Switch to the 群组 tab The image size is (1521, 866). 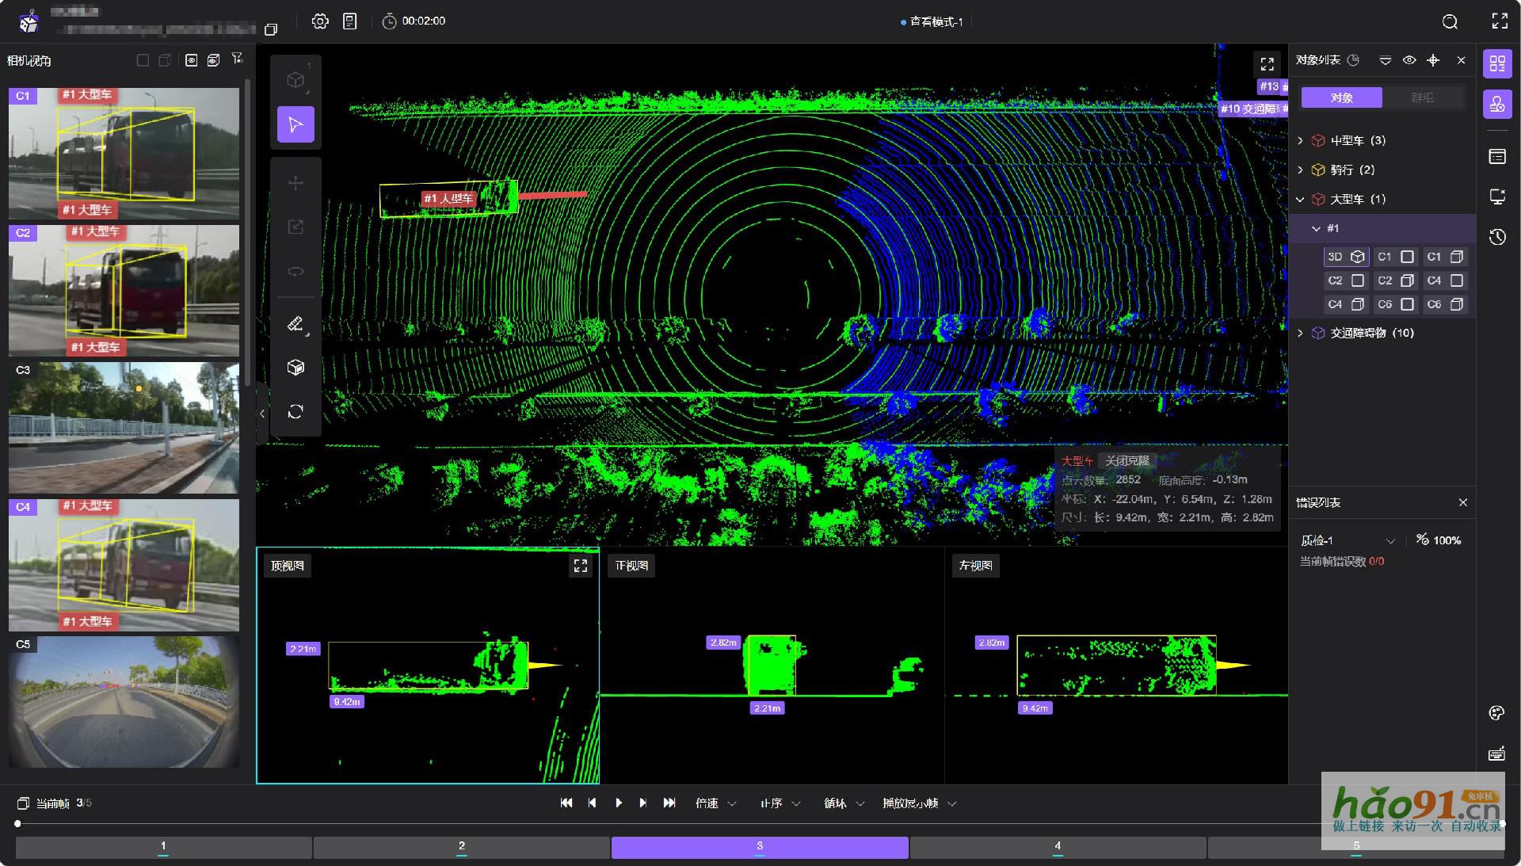[1422, 97]
